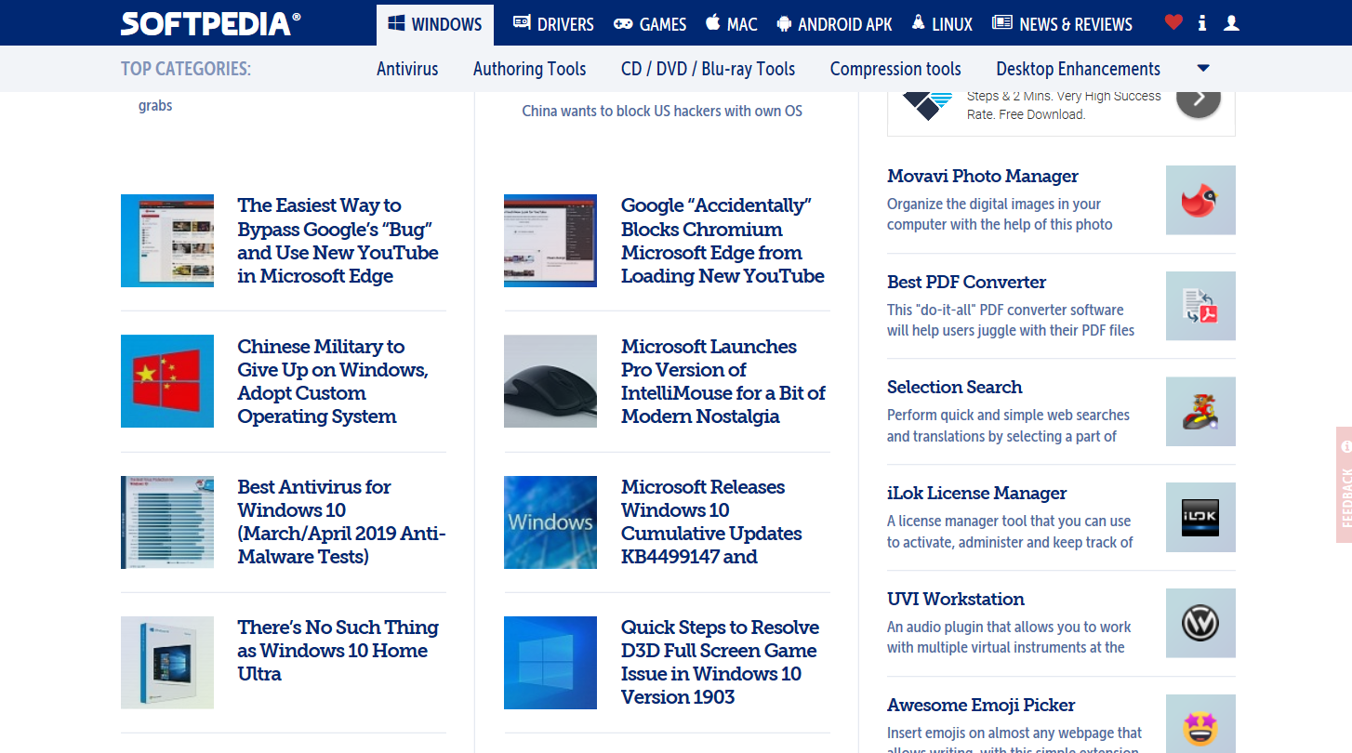The image size is (1352, 753).
Task: Click 'A license manager tool' description
Action: (x=1010, y=532)
